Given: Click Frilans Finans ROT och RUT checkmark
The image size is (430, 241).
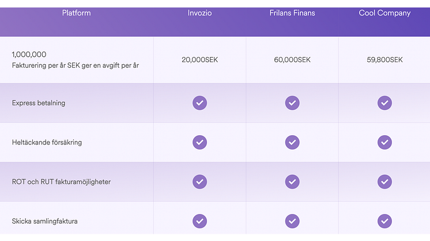Looking at the screenshot, I should click(x=292, y=182).
